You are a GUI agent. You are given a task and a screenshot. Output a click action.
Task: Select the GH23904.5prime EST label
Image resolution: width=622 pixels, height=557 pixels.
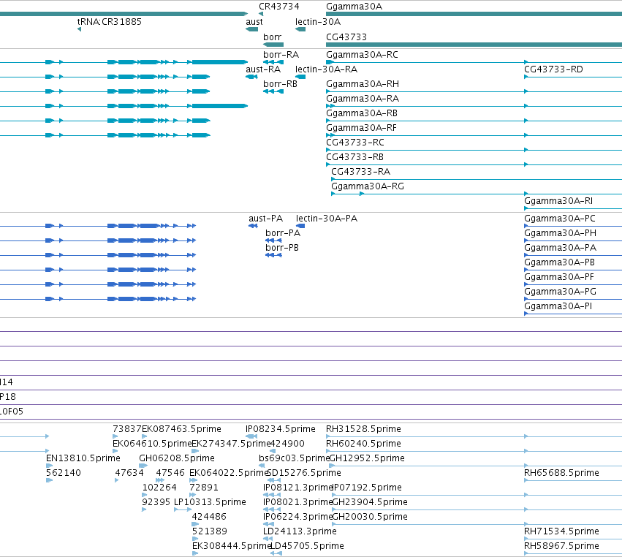[370, 502]
